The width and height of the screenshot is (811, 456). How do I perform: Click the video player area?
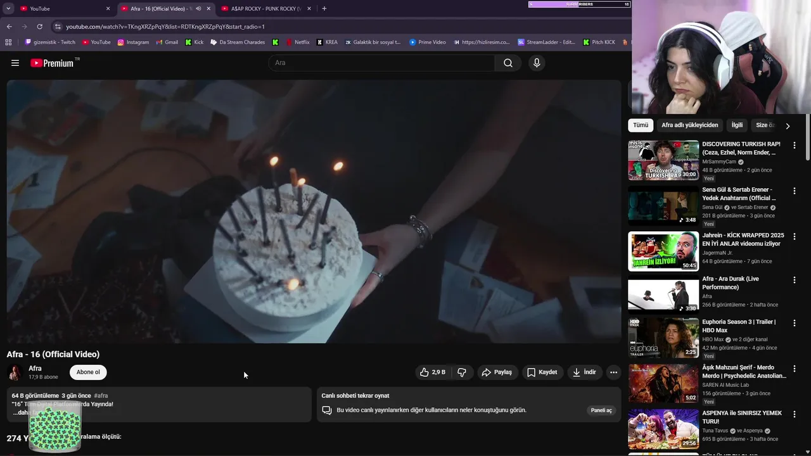tap(314, 212)
